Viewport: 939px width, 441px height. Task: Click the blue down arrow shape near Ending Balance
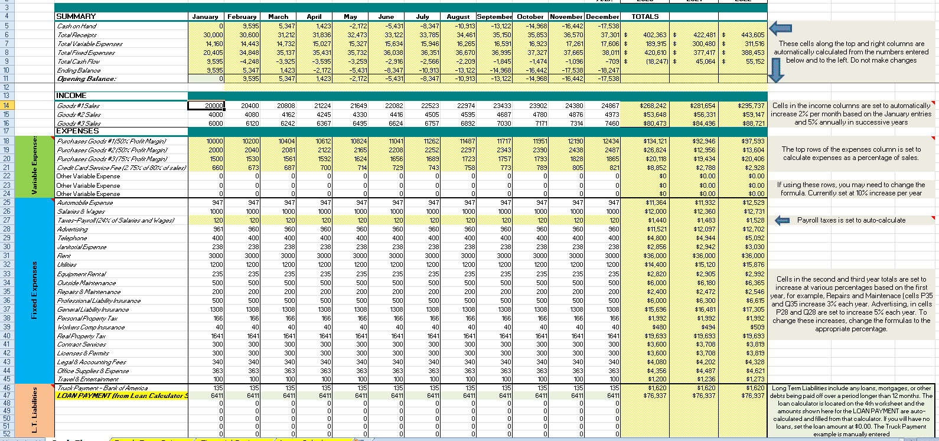click(777, 70)
